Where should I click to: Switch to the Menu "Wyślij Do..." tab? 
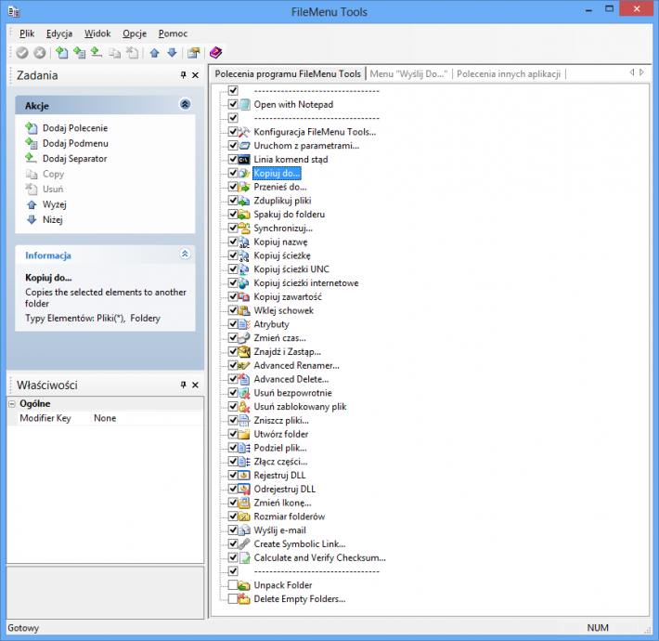click(408, 74)
